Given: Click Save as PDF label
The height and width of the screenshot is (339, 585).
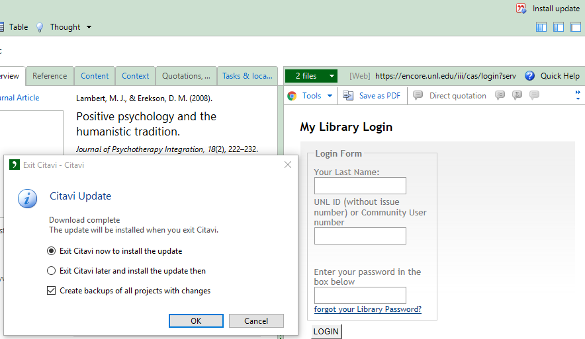Looking at the screenshot, I should 380,96.
